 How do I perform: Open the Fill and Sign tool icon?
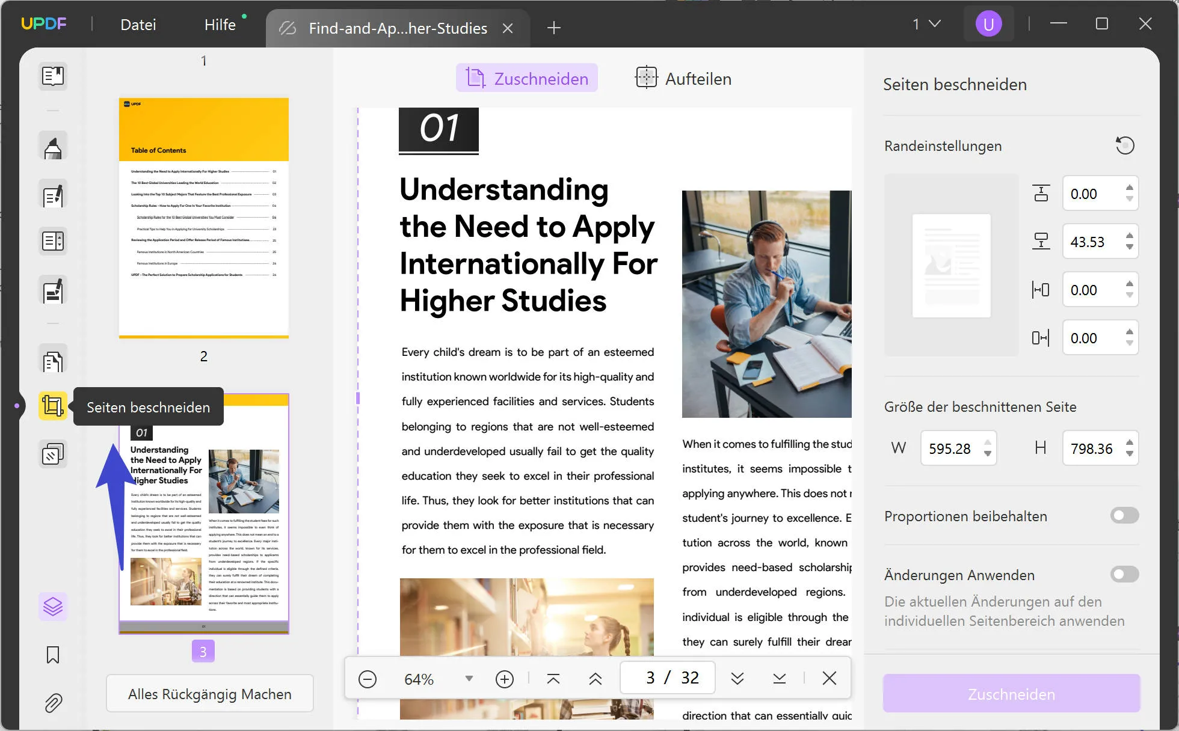[x=53, y=291]
